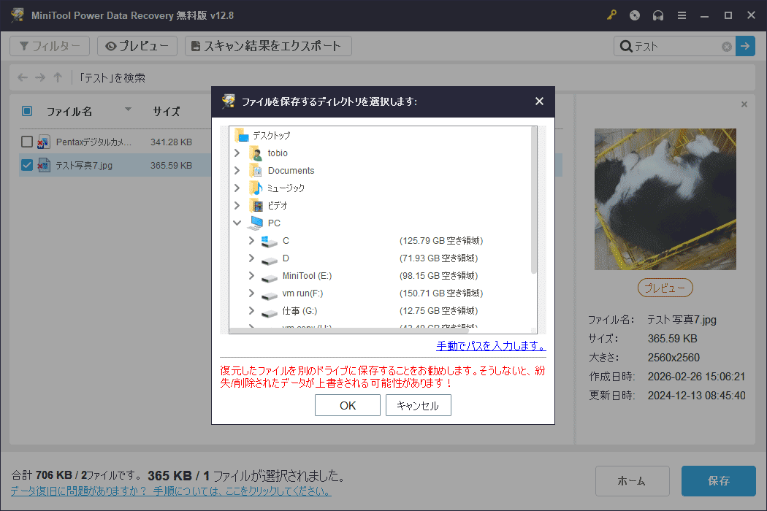767x511 pixels.
Task: Open the language selection icon
Action: click(635, 15)
